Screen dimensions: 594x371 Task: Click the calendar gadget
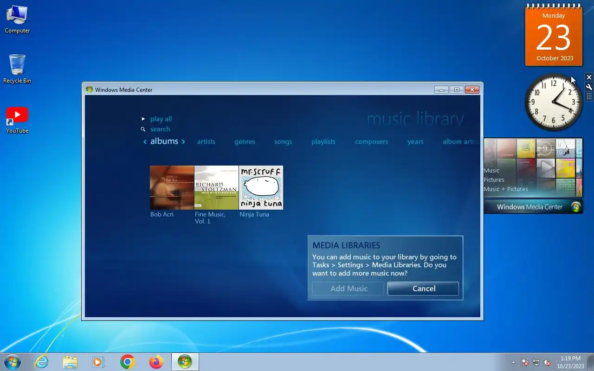tap(554, 36)
